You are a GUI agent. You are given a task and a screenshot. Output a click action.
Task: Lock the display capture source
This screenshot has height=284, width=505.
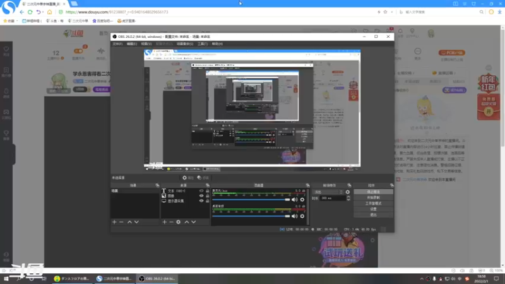pyautogui.click(x=208, y=201)
